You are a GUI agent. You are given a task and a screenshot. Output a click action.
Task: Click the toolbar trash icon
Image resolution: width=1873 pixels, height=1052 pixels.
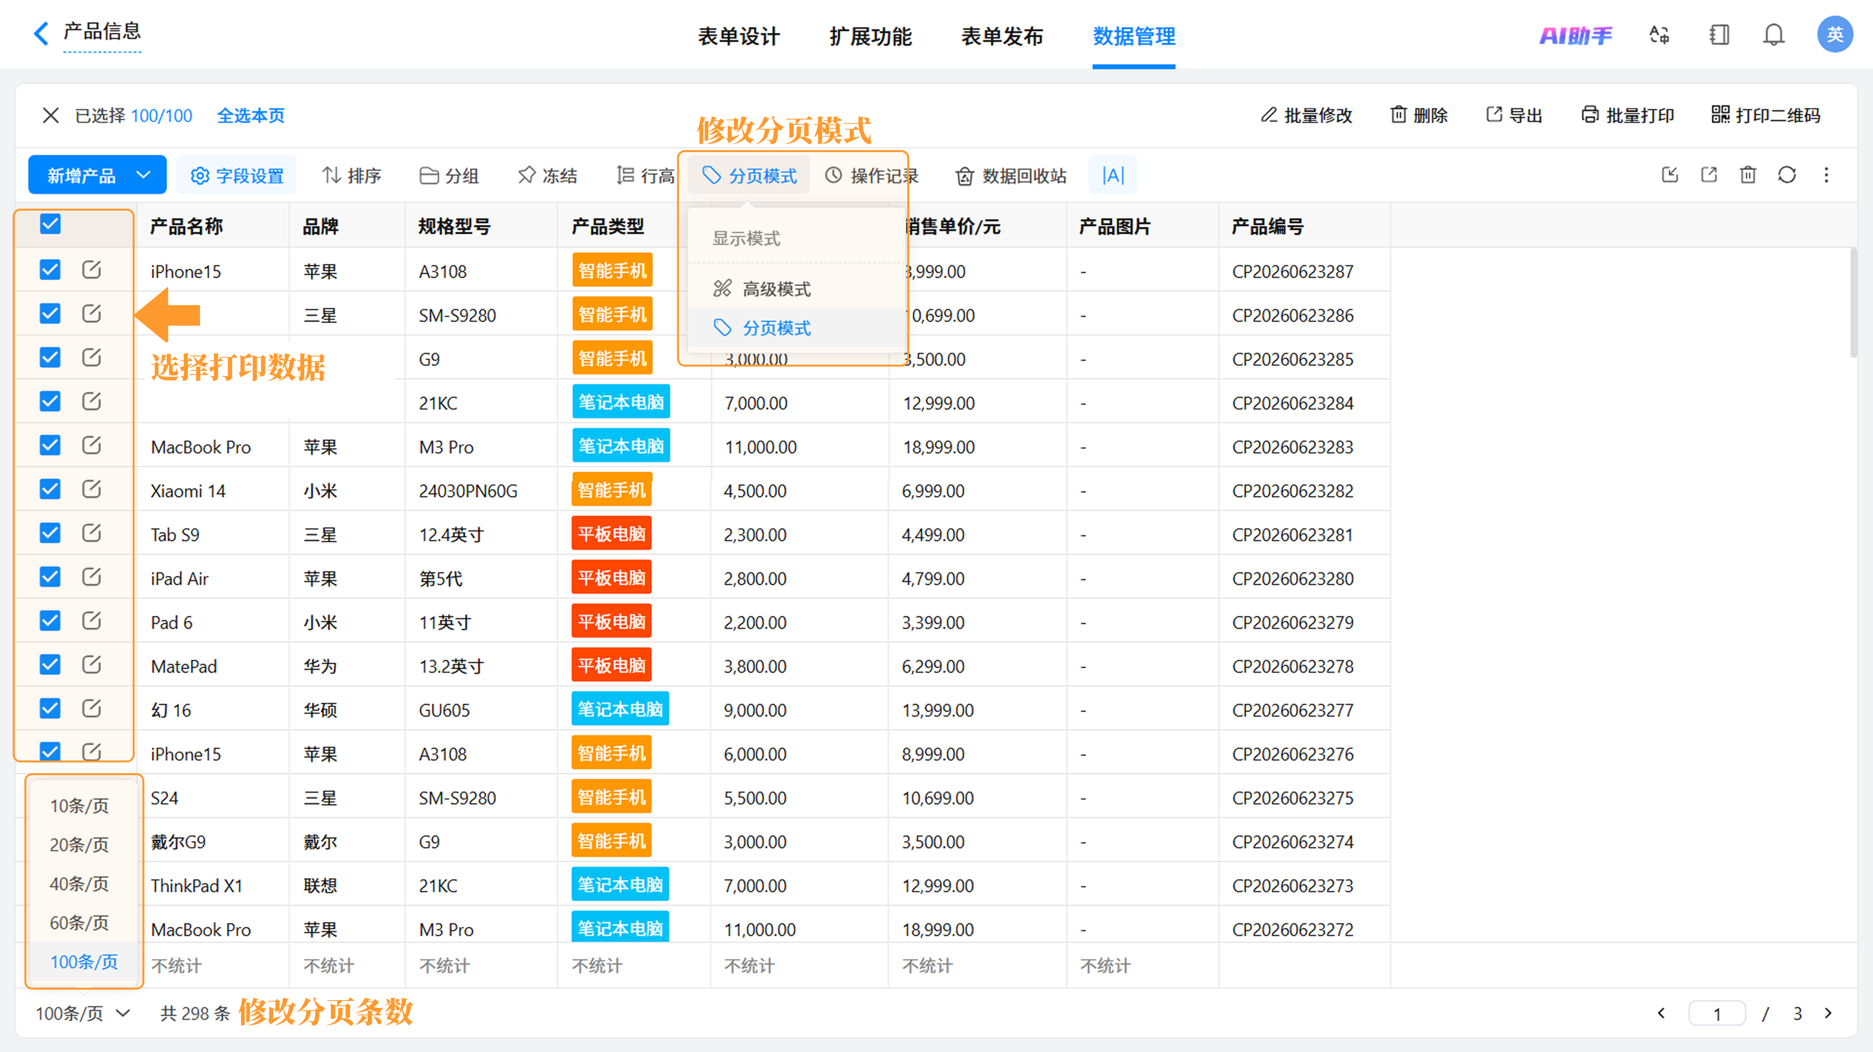(1748, 175)
